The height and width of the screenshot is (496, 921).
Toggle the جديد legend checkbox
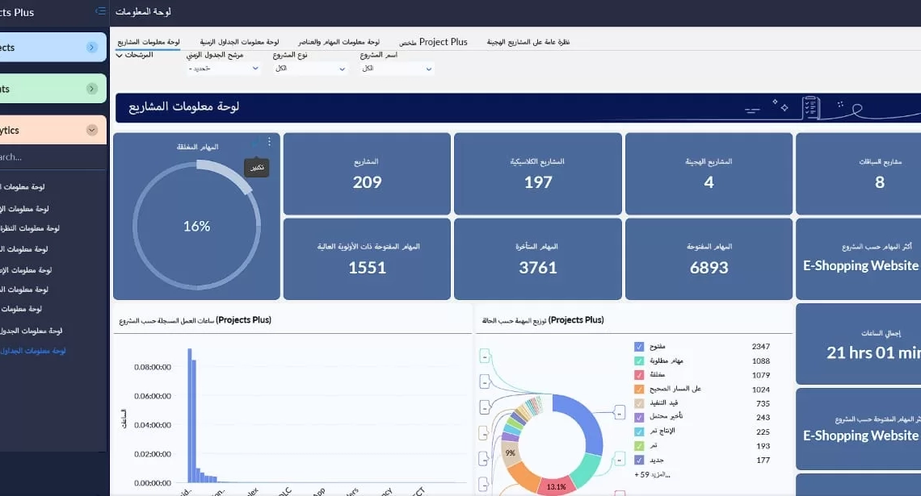639,460
